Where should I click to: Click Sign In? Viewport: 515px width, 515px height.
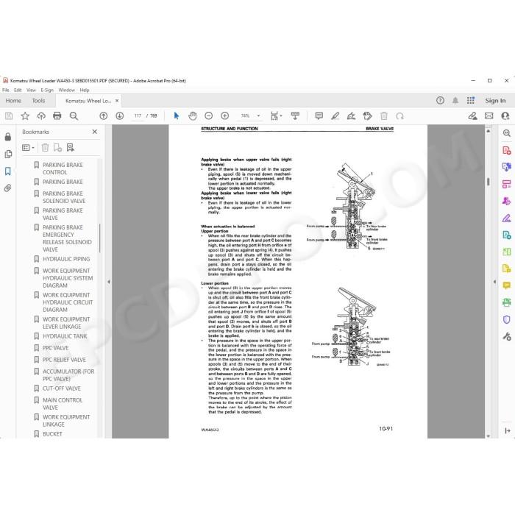pyautogui.click(x=495, y=101)
